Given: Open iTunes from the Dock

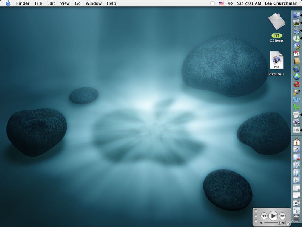Looking at the screenshot, I should (297, 38).
